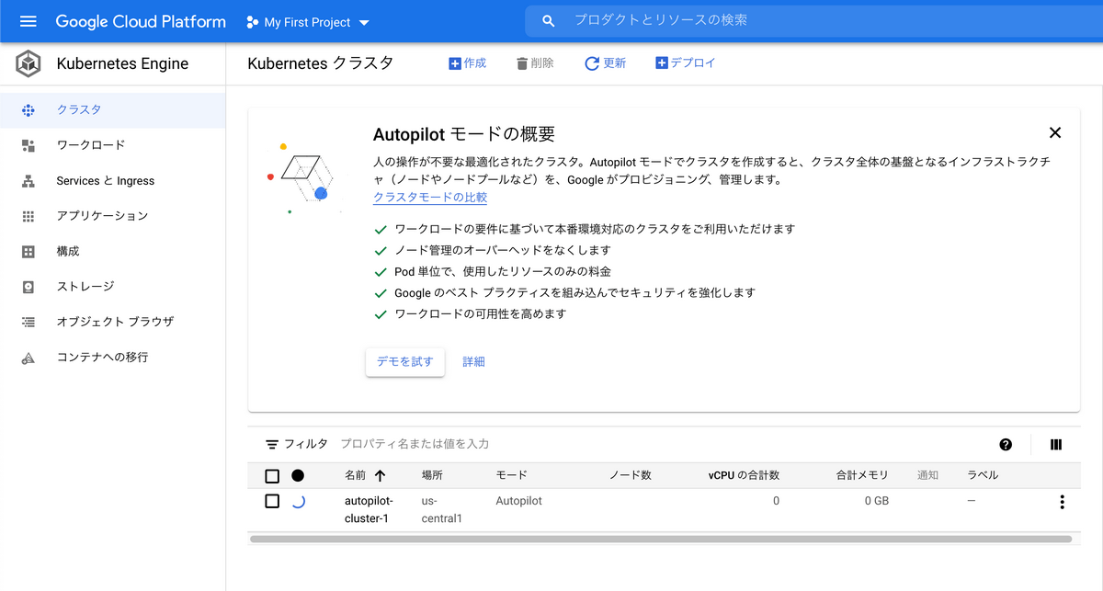Screen dimensions: 1103x591
Task: Open アプリケーション in the sidebar
Action: tap(112, 216)
